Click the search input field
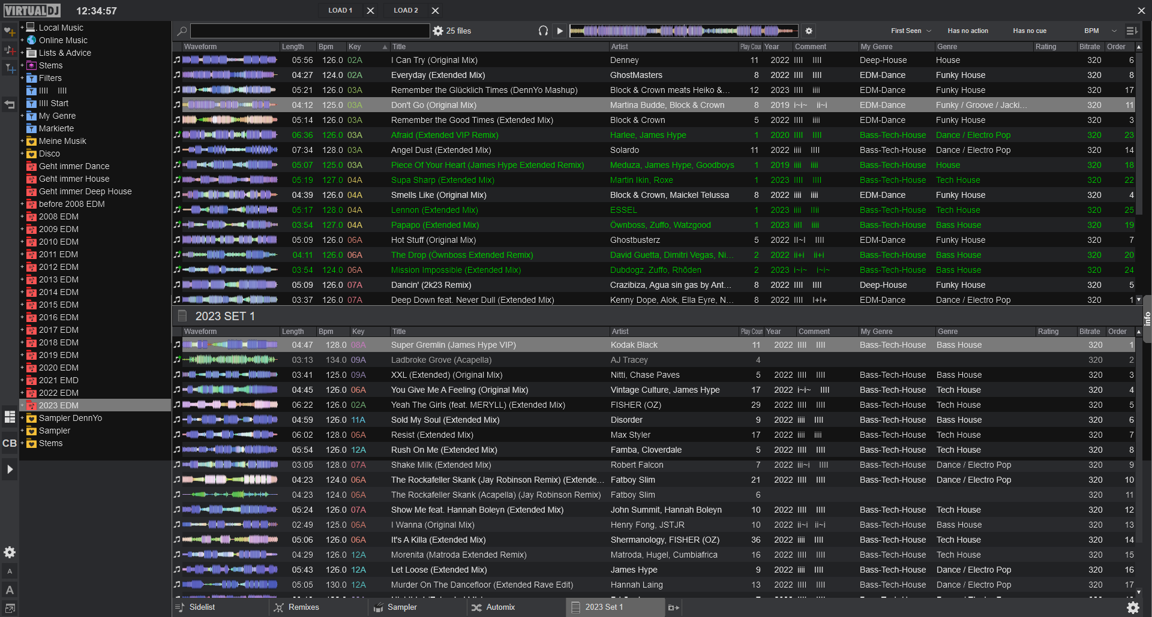 click(x=310, y=31)
